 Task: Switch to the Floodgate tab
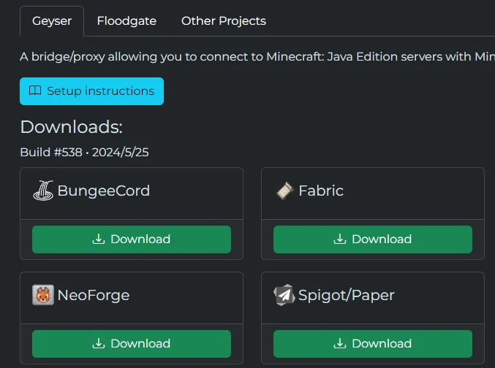pos(126,21)
